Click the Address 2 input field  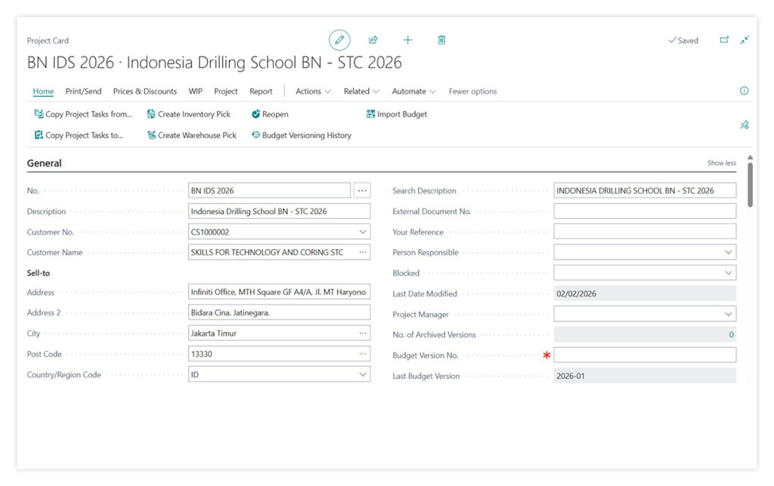click(279, 312)
